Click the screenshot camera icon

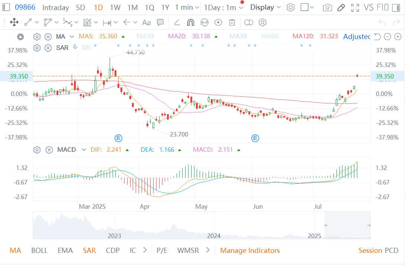327,7
